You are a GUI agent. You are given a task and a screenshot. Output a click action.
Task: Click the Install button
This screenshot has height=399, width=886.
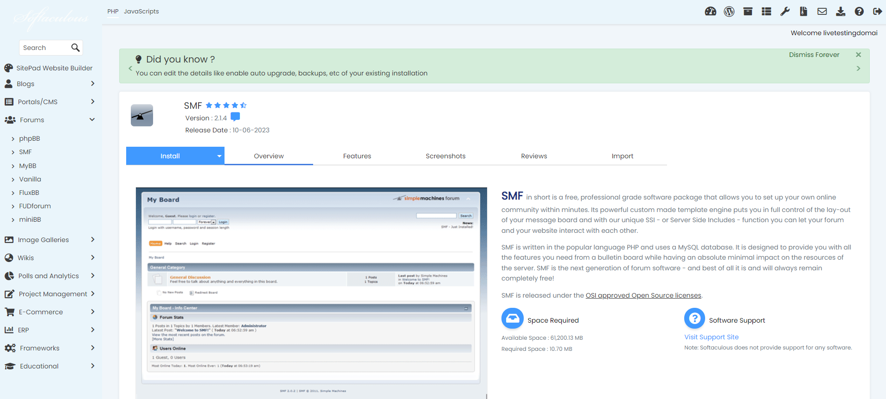click(170, 156)
